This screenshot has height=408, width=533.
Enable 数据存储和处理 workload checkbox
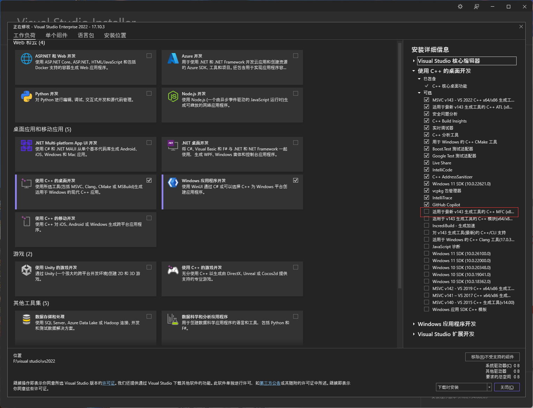pos(149,316)
